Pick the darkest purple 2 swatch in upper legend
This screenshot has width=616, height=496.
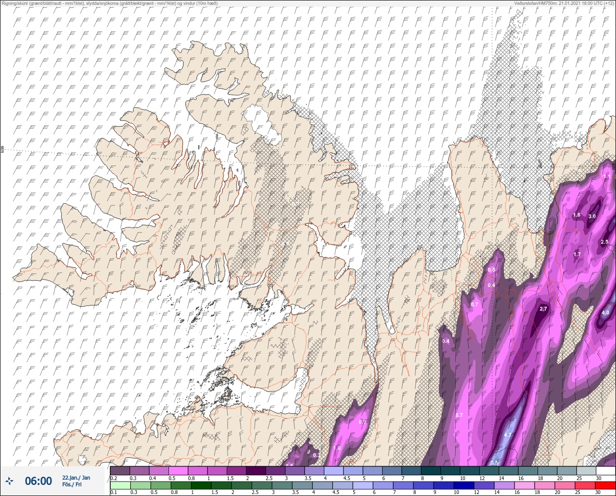pyautogui.click(x=256, y=470)
